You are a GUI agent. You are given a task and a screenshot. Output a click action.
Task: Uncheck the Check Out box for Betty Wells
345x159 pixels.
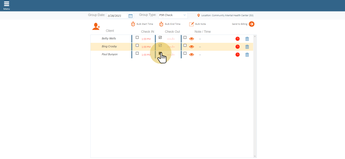click(x=160, y=37)
